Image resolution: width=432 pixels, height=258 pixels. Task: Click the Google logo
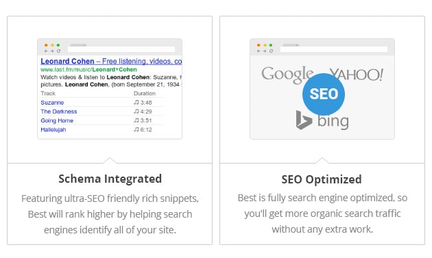click(287, 75)
